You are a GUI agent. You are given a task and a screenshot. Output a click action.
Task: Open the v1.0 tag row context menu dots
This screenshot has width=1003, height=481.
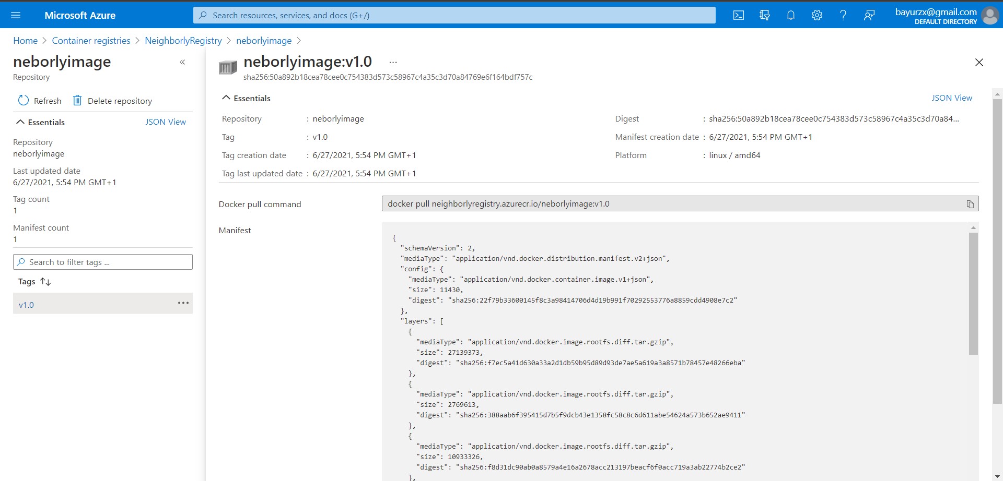click(x=183, y=303)
